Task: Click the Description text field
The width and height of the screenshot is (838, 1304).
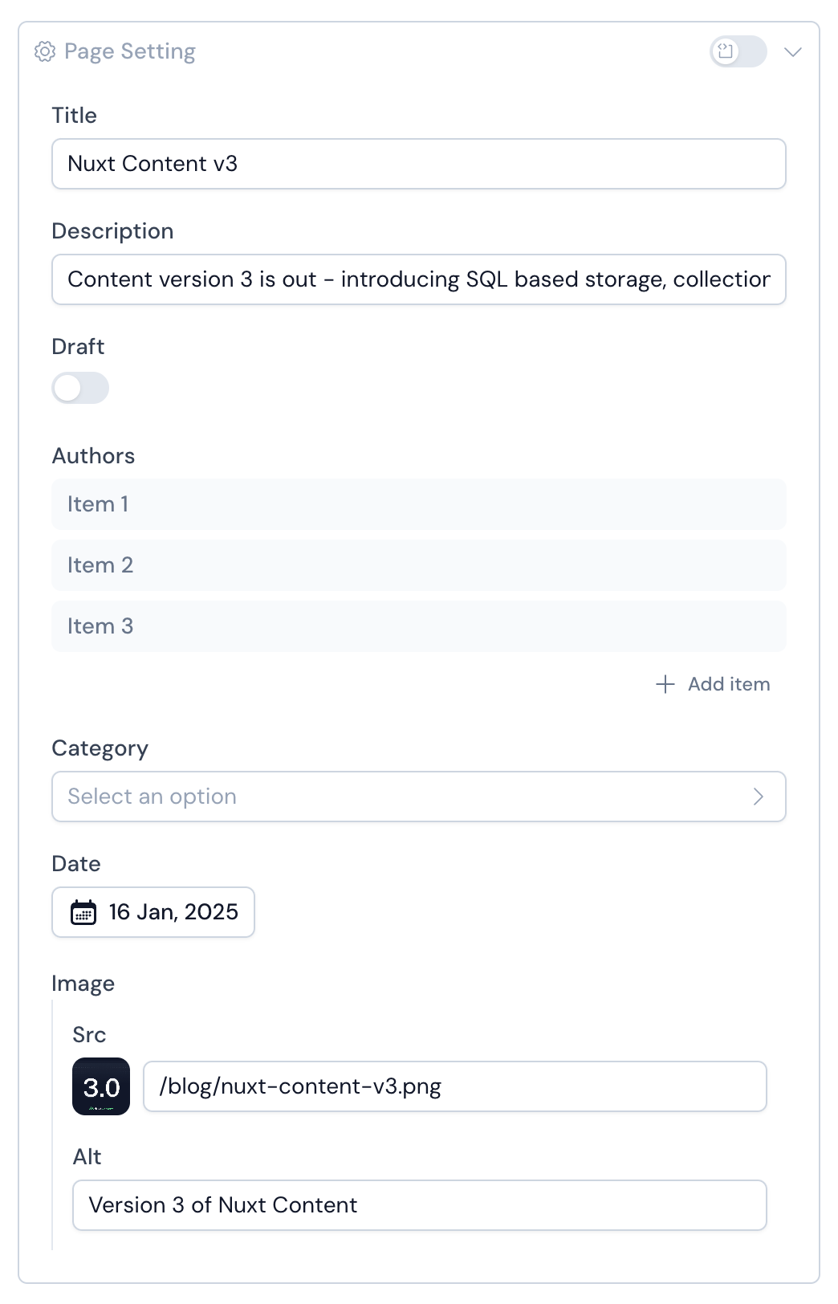Action: [418, 279]
